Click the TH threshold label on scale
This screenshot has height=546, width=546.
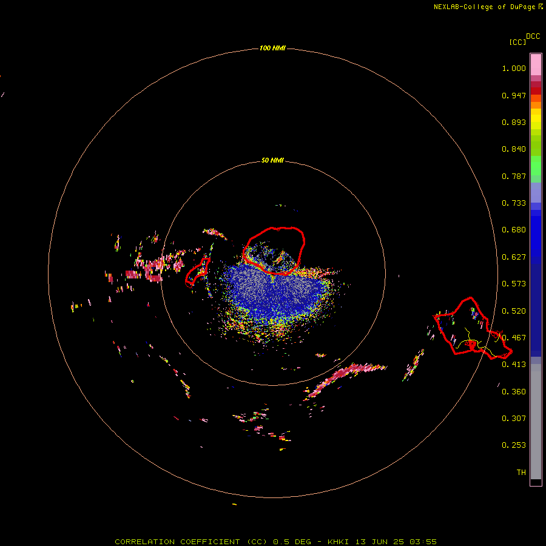(x=521, y=473)
